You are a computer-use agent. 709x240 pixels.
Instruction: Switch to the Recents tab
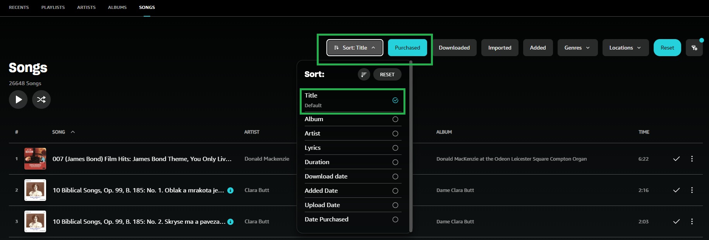[x=19, y=7]
